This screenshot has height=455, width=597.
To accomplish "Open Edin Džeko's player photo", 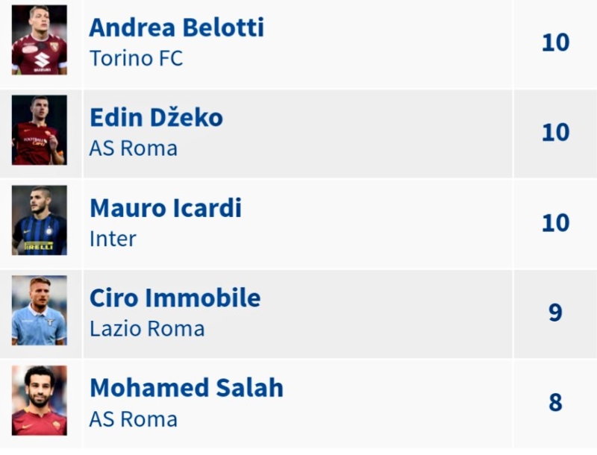I will pos(40,130).
